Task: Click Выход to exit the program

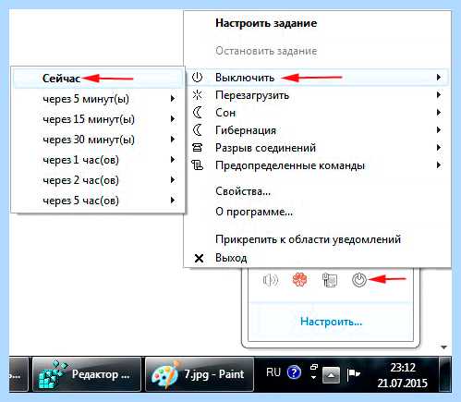Action: coord(317,258)
